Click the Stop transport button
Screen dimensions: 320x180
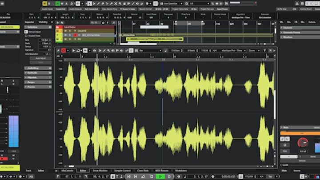[x=152, y=176]
